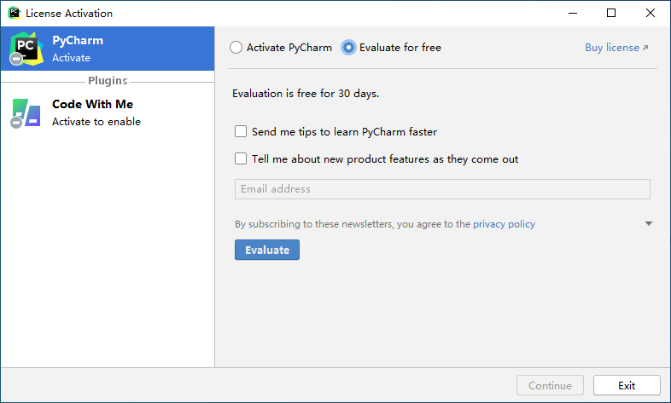Click the PyCharm logo icon in sidebar

[26, 49]
